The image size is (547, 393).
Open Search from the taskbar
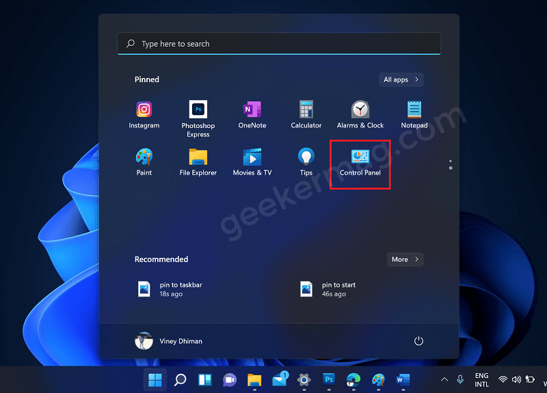180,380
